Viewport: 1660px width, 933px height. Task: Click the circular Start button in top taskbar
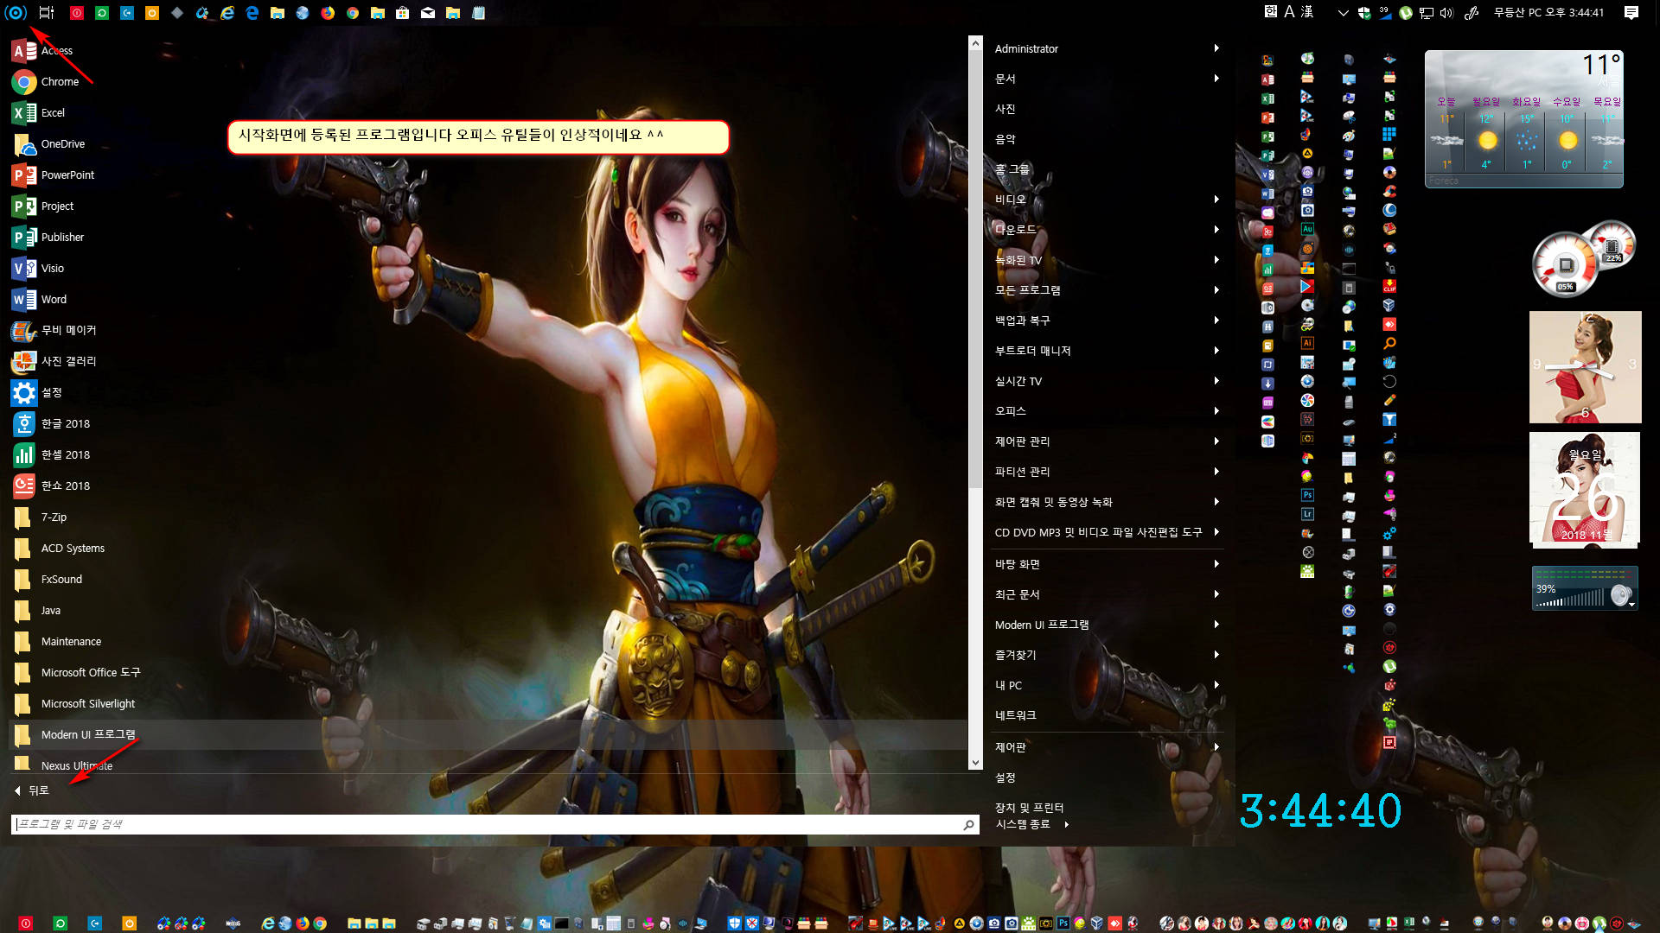click(16, 13)
